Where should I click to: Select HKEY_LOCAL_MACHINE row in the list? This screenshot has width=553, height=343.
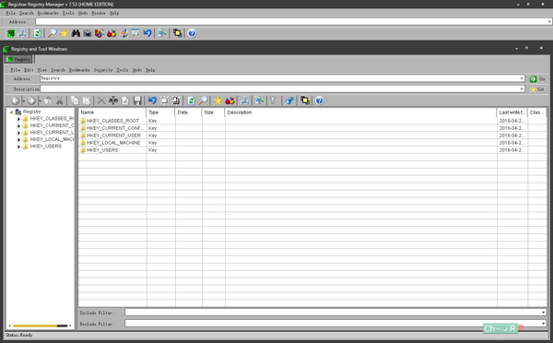tap(312, 143)
